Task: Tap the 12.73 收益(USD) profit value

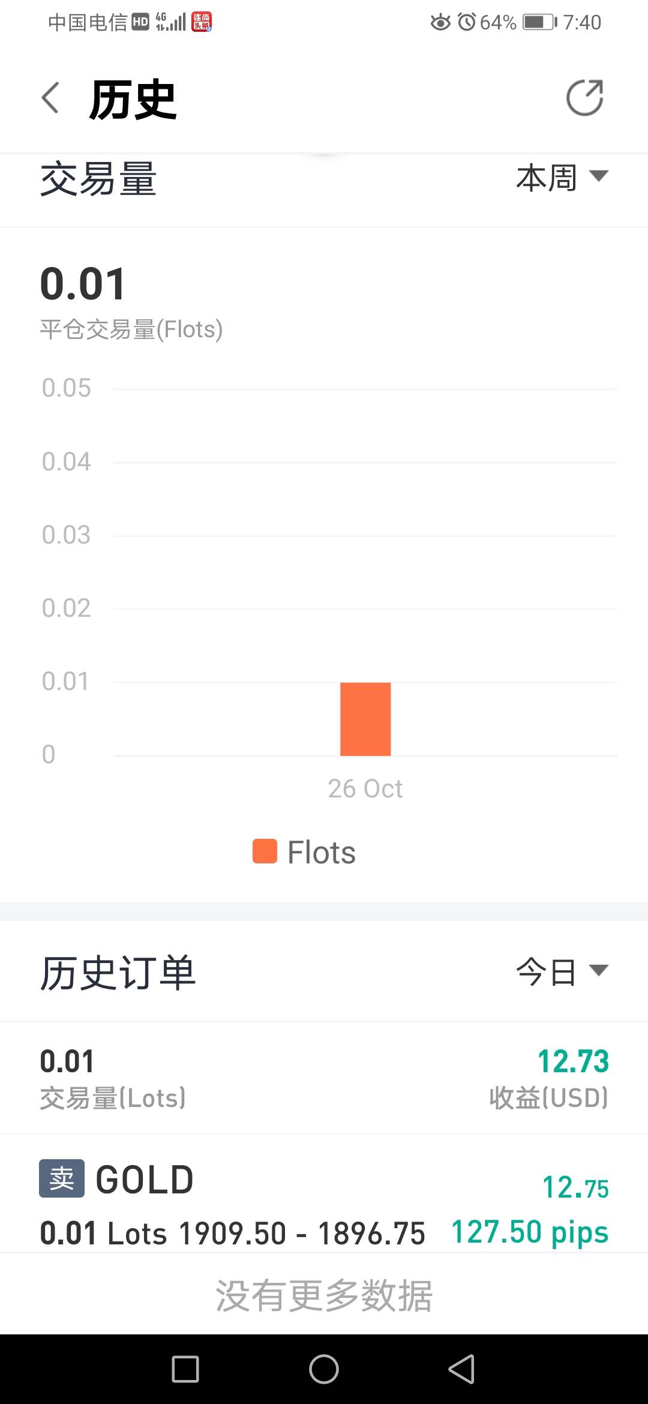Action: click(573, 1061)
